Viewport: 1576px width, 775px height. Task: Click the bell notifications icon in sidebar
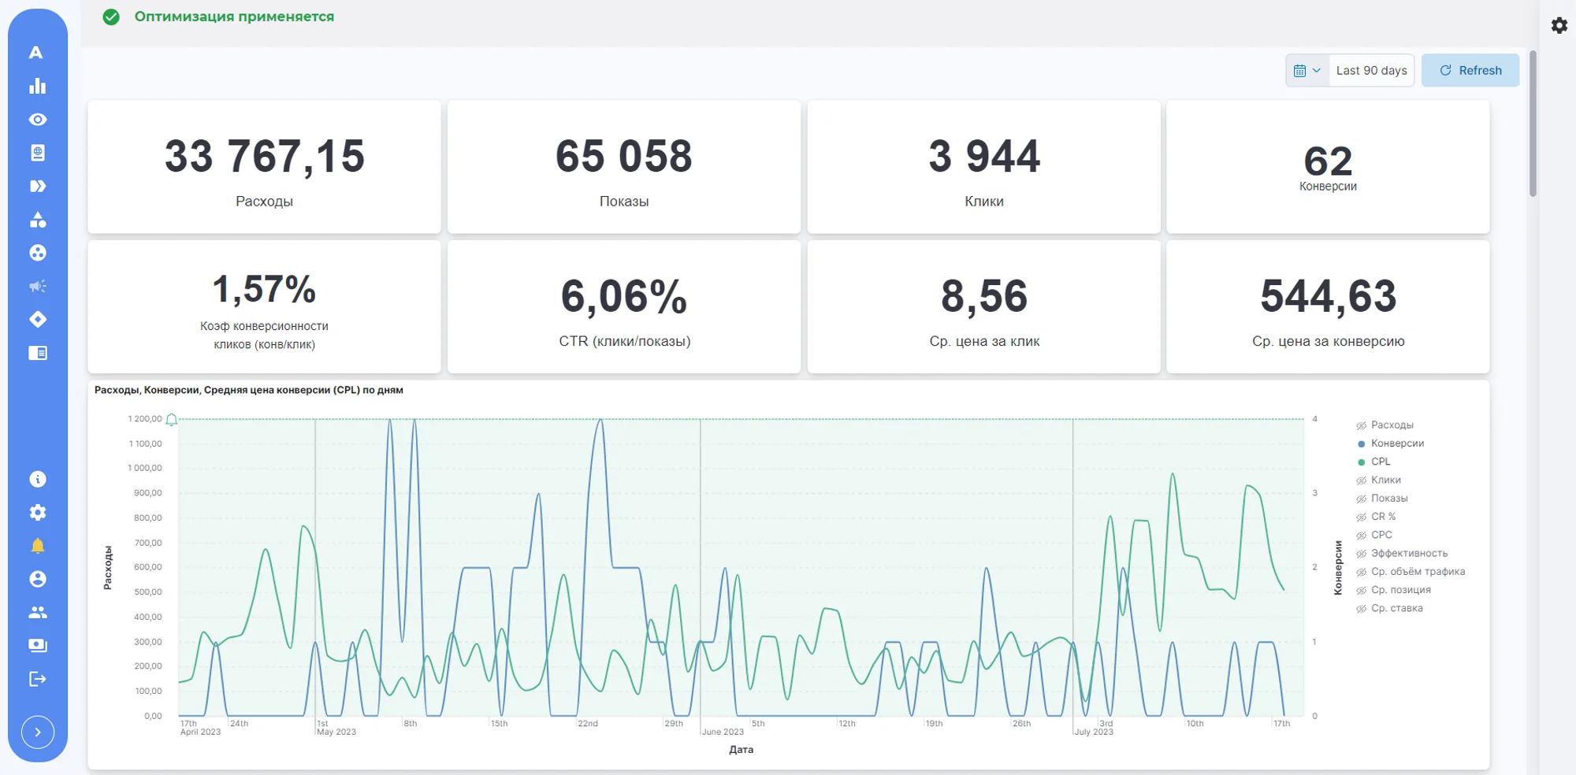point(37,546)
